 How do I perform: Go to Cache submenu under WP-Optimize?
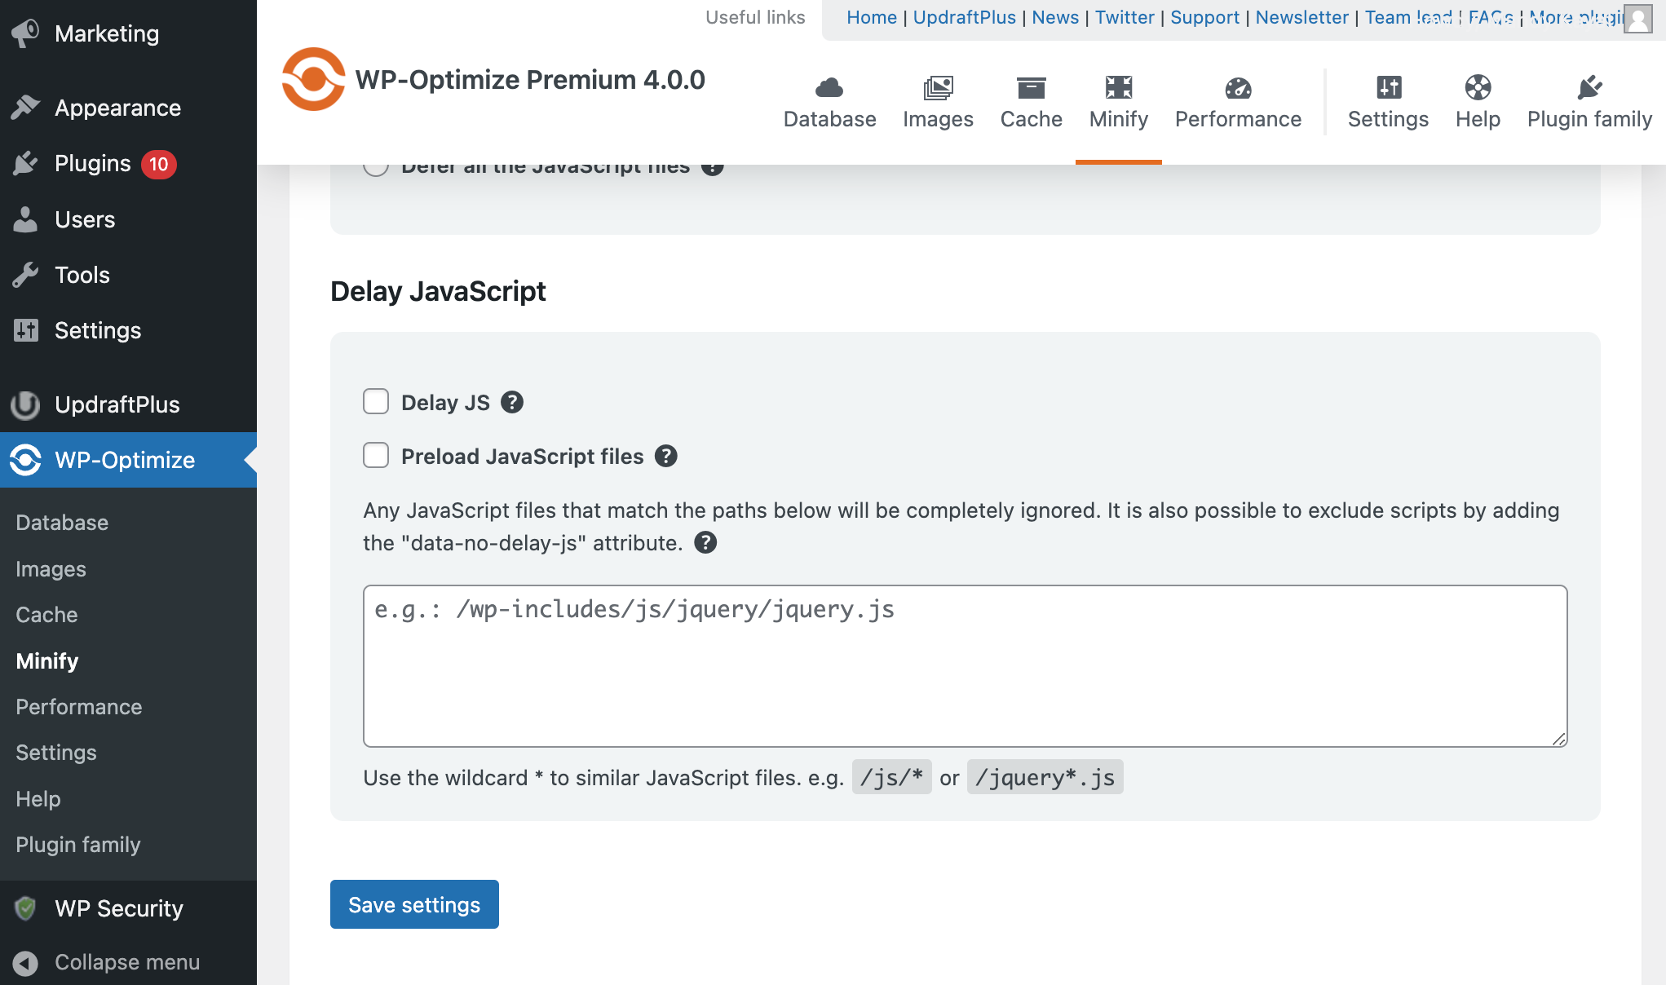pyautogui.click(x=46, y=615)
